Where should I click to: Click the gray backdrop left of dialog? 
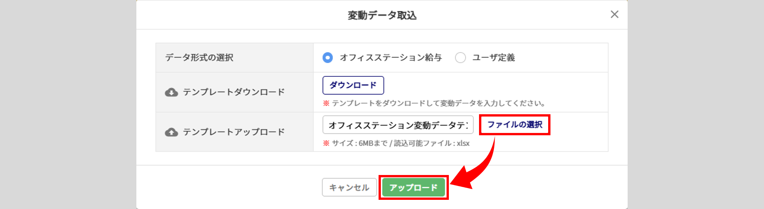(68, 104)
